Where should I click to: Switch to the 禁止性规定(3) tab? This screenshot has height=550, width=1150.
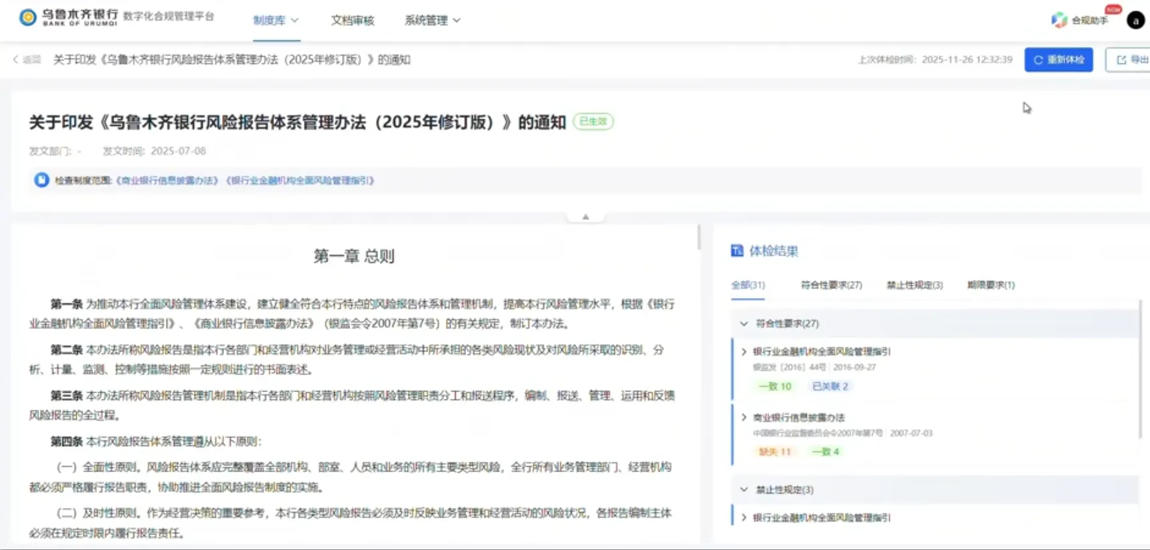(914, 285)
